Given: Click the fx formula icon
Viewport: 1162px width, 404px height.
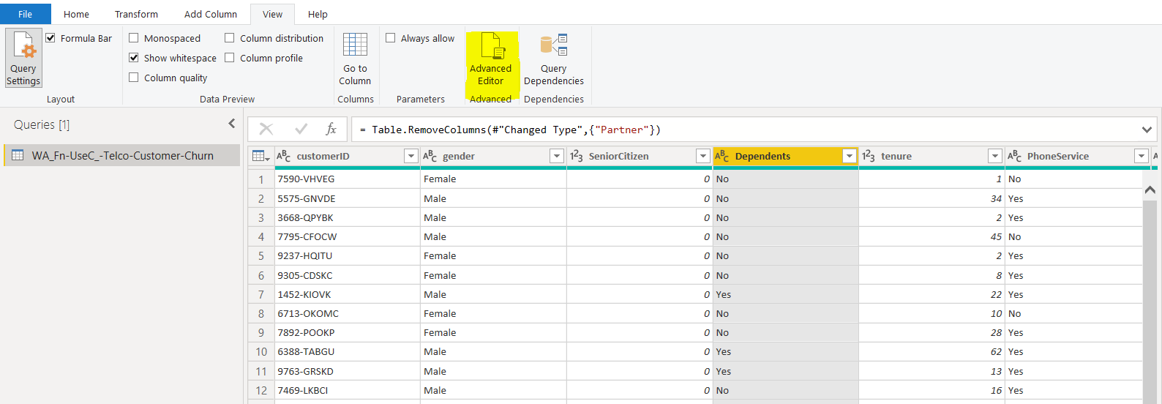Looking at the screenshot, I should click(x=331, y=130).
